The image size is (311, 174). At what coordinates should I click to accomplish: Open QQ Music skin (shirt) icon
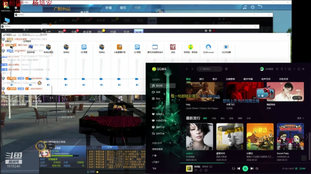click(277, 69)
